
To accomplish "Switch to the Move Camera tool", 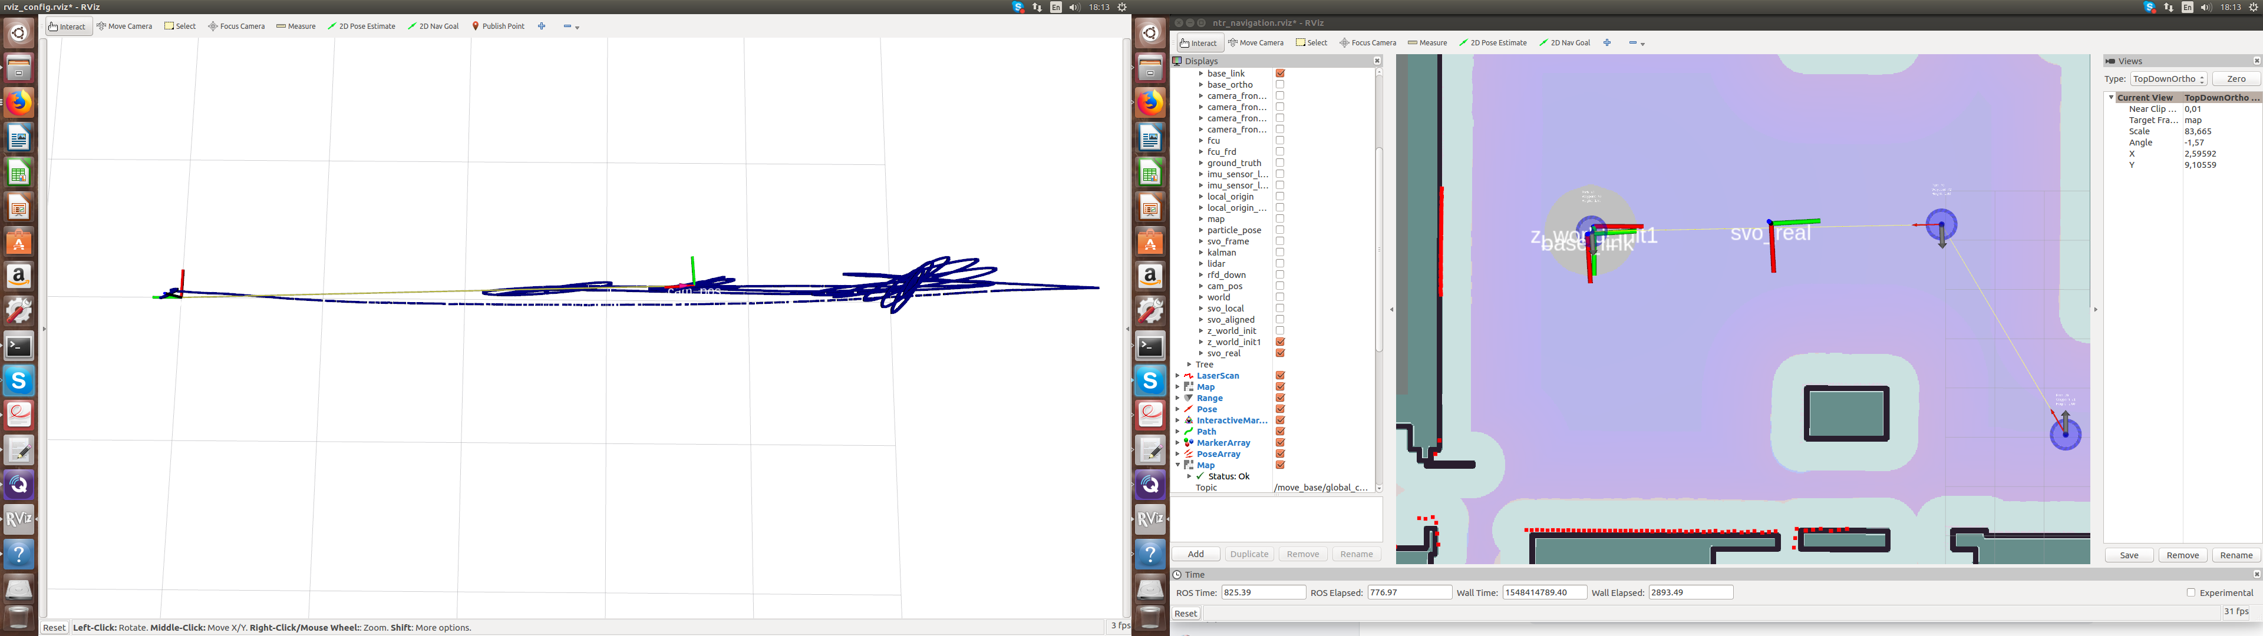I will (125, 26).
